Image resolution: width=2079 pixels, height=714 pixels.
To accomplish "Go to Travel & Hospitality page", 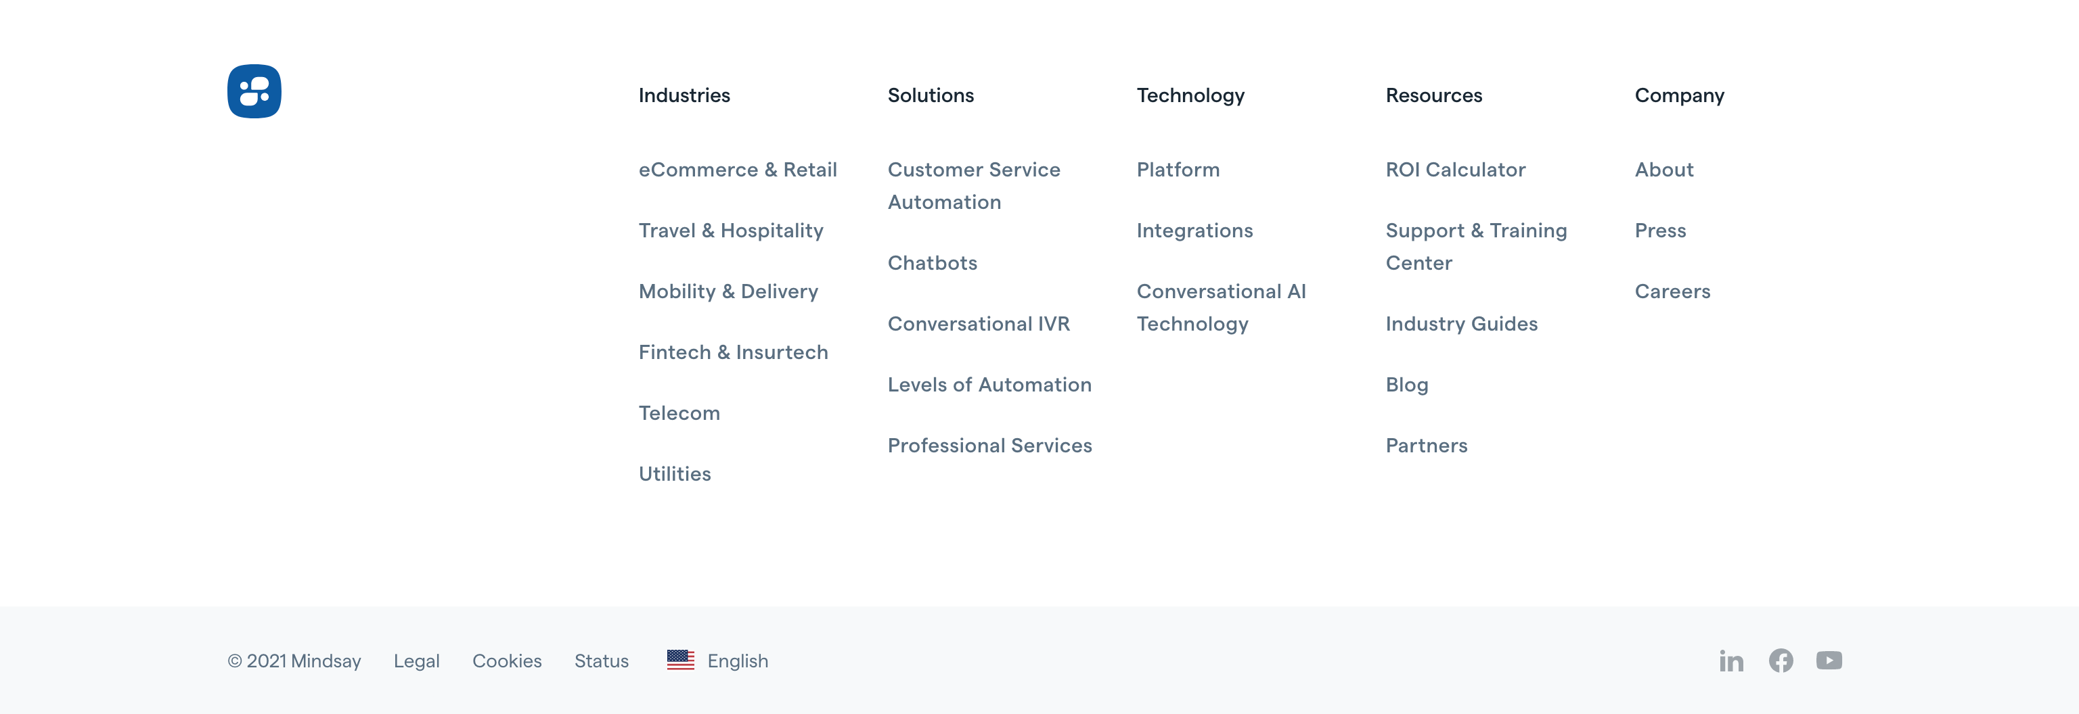I will 730,231.
